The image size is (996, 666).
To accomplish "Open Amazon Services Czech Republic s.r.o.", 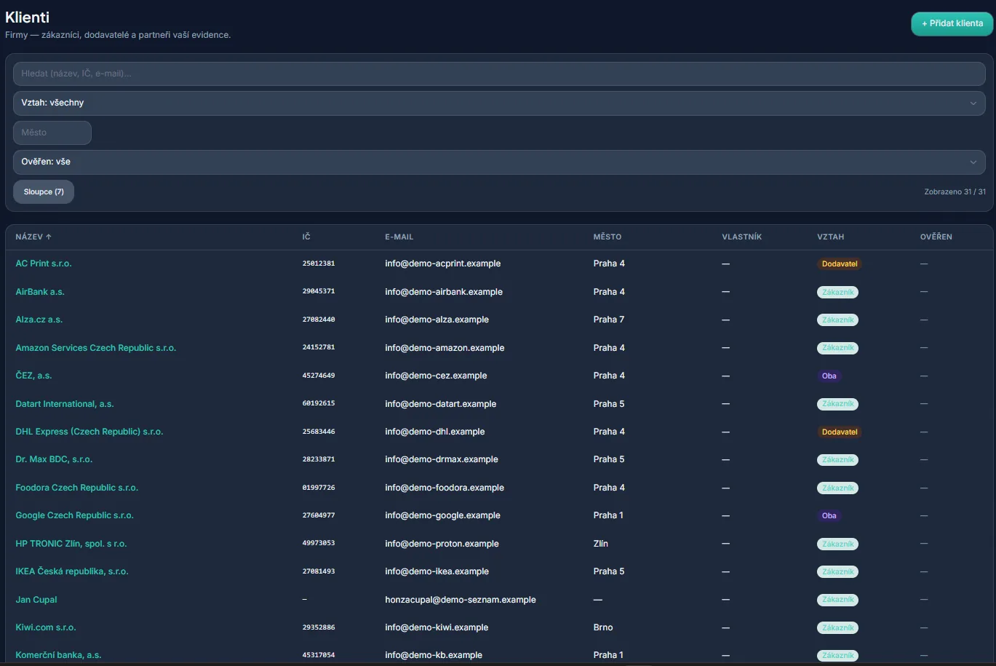I will [x=96, y=348].
